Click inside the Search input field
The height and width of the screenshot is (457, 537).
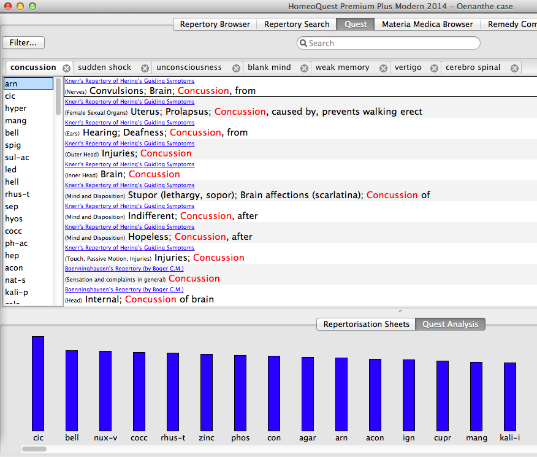tap(392, 44)
